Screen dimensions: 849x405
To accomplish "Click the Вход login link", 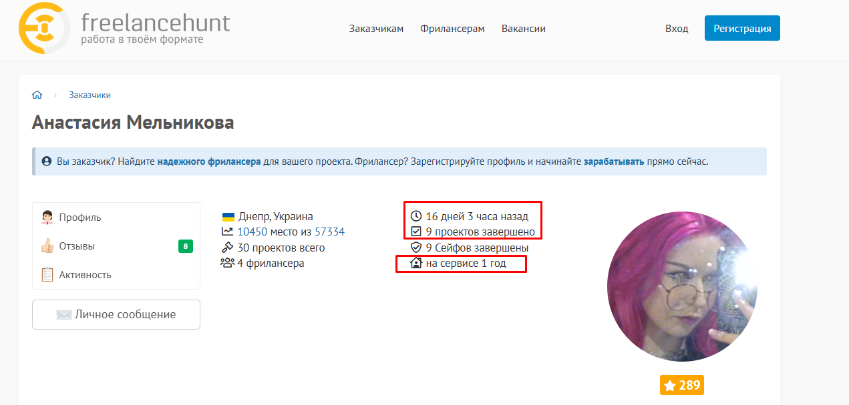I will pyautogui.click(x=676, y=29).
